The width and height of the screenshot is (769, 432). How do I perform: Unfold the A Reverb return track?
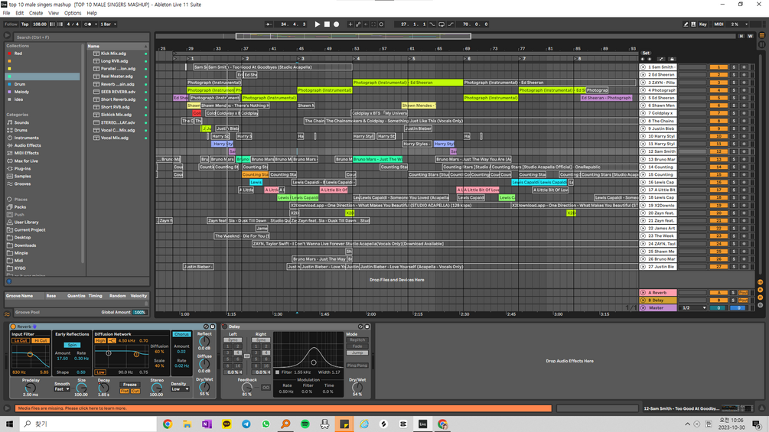pyautogui.click(x=643, y=292)
